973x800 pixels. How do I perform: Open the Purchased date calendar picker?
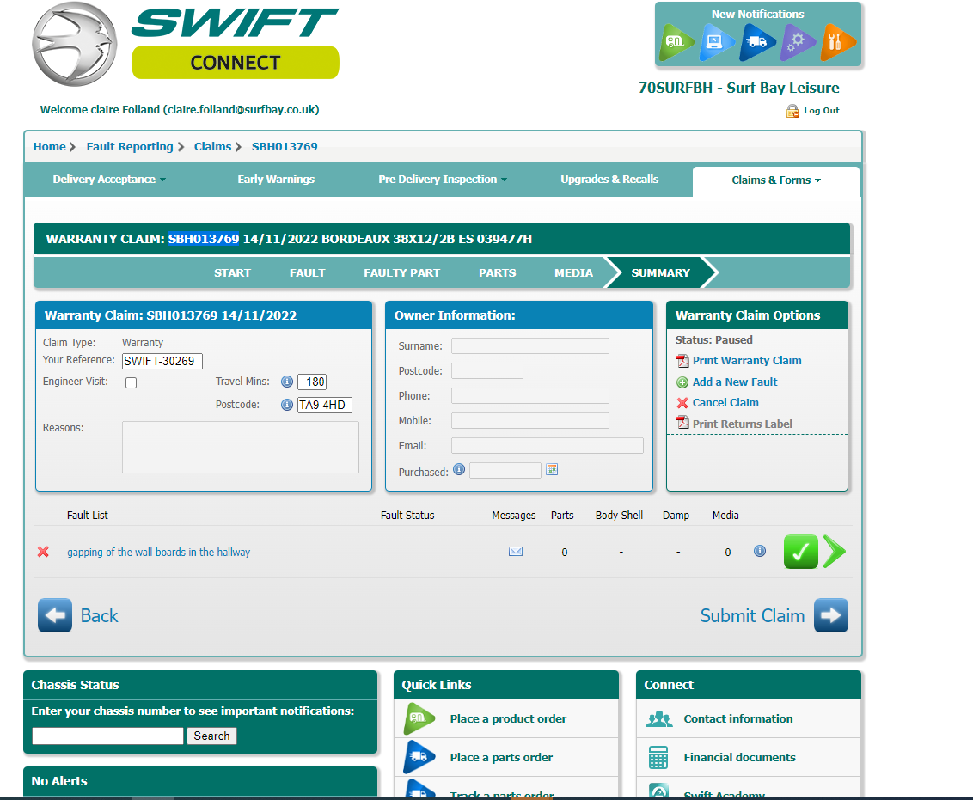pos(552,469)
